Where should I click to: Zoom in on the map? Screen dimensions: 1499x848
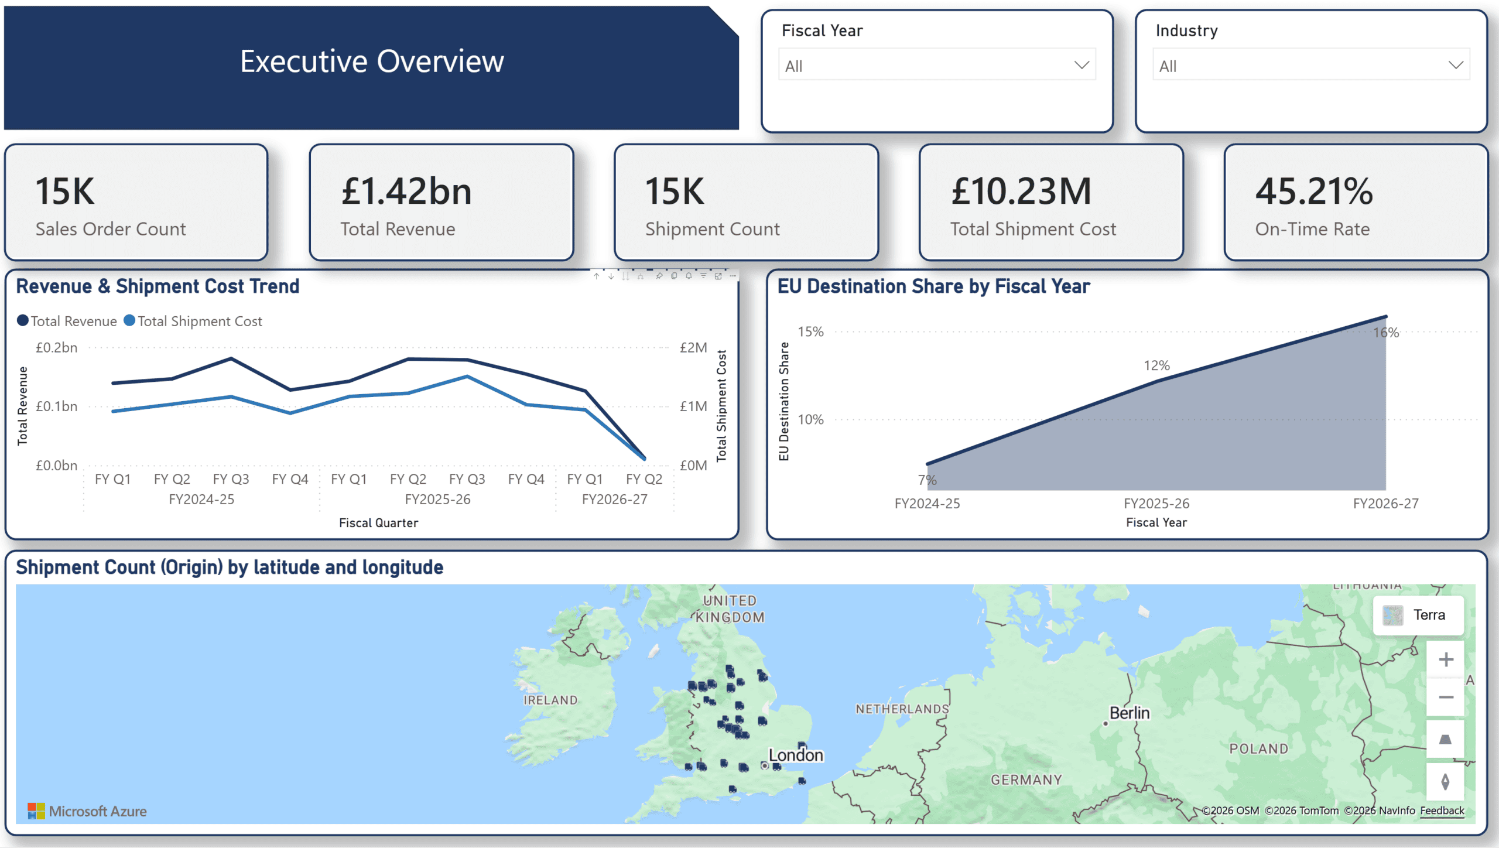click(x=1446, y=659)
